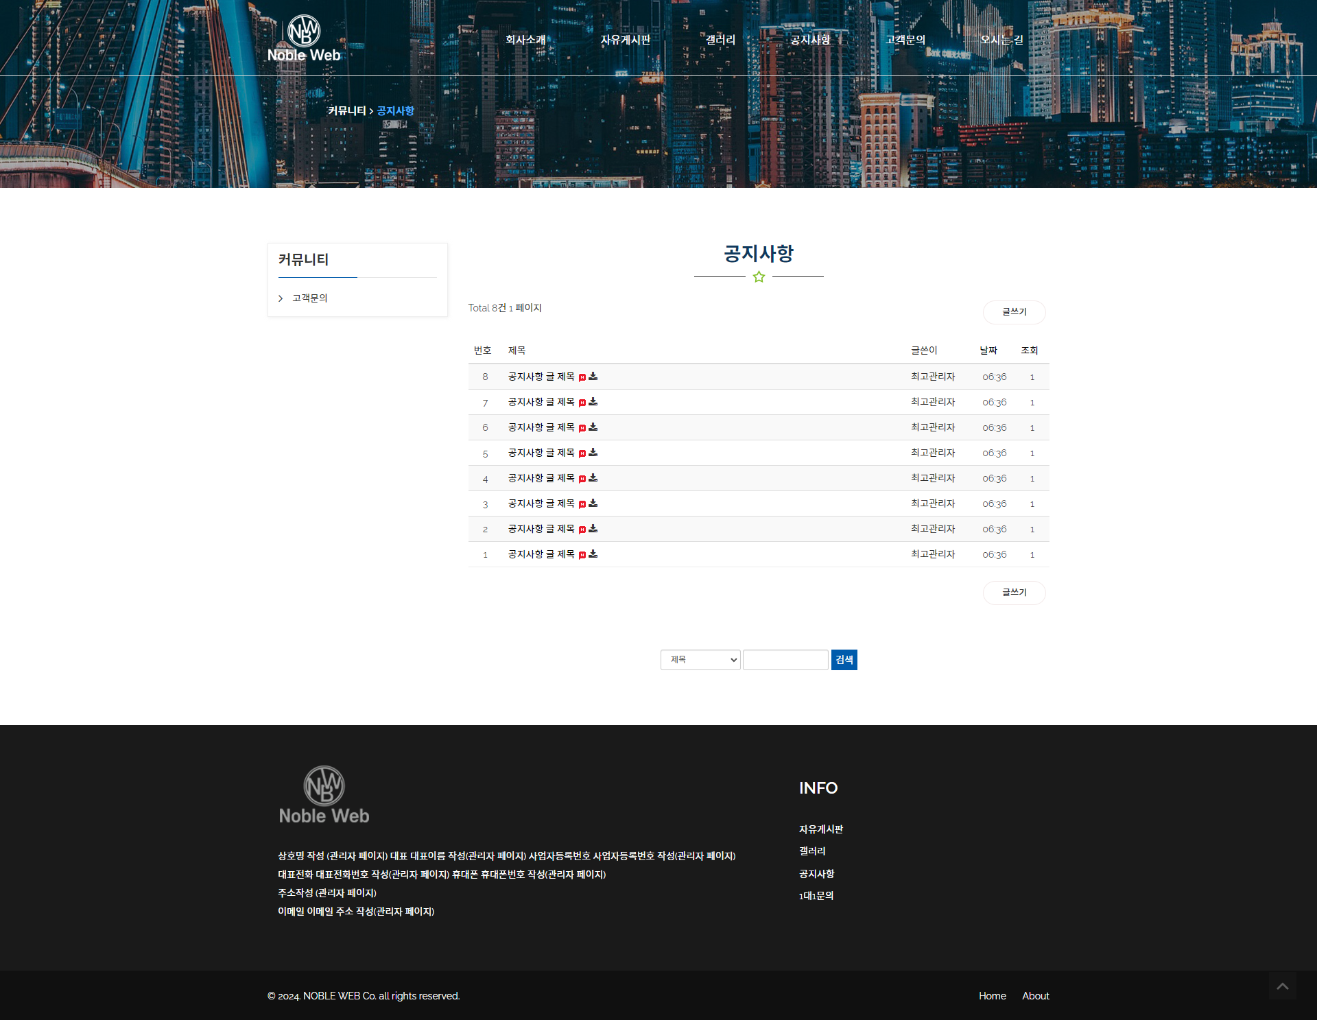Expand the 고객문의 sidebar item
The image size is (1317, 1020).
(x=309, y=298)
